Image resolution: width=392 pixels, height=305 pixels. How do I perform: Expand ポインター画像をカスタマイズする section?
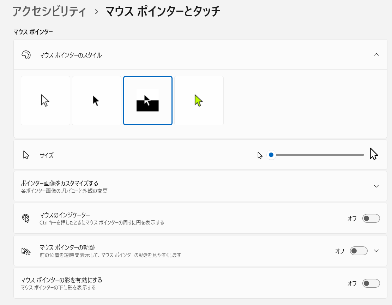[376, 186]
